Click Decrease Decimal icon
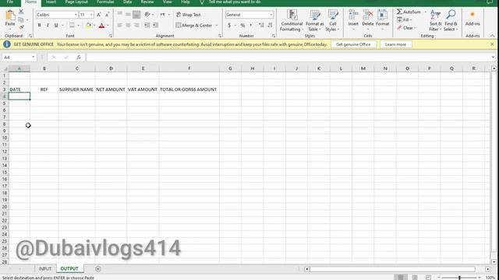This screenshot has height=280, width=499. (270, 25)
